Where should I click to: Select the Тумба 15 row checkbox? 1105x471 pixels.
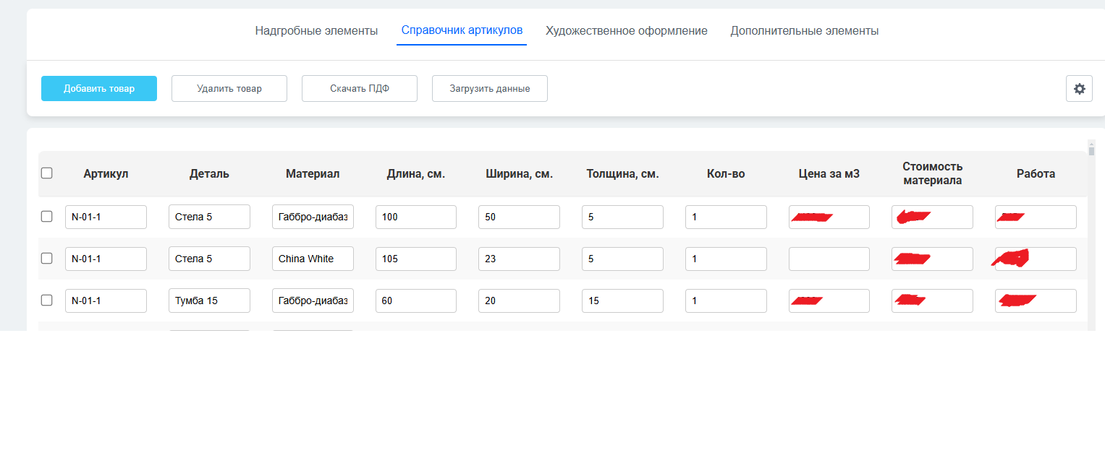tap(47, 301)
